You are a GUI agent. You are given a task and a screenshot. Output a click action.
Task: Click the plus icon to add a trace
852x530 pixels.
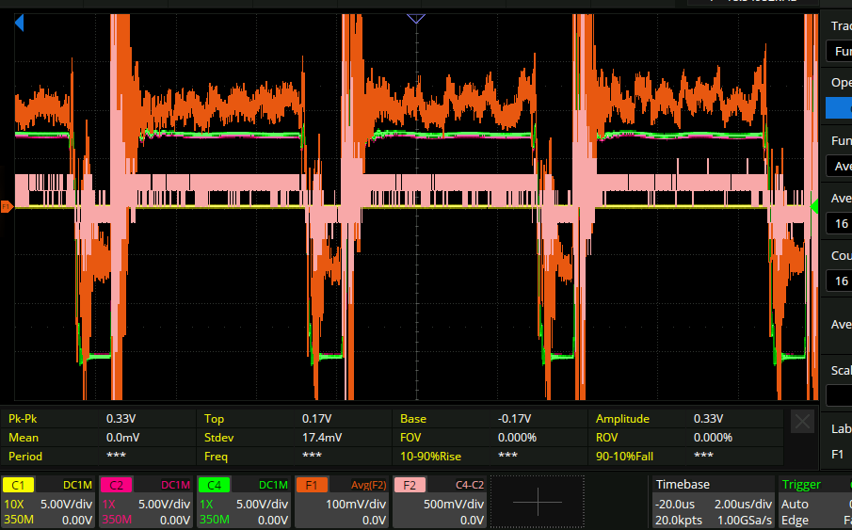tap(538, 502)
